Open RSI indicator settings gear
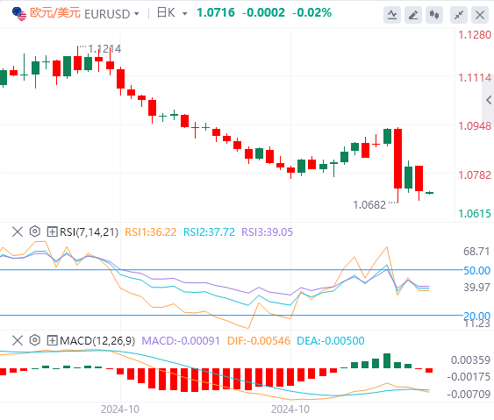The height and width of the screenshot is (420, 494). 34,231
